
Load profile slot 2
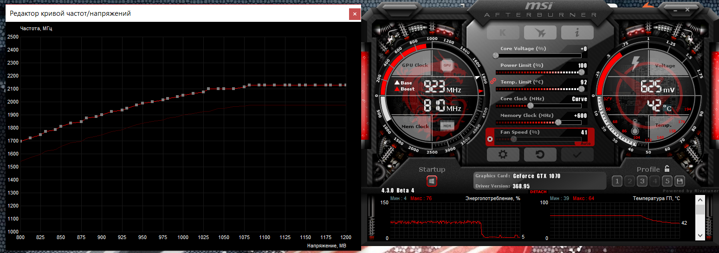[629, 181]
